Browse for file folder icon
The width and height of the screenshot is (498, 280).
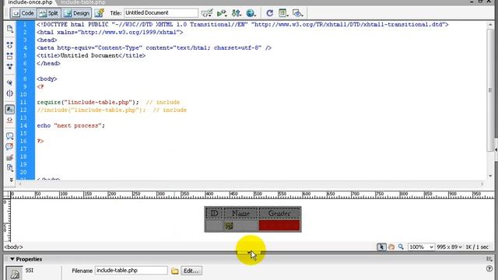coord(174,271)
